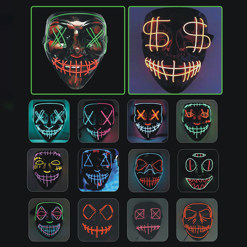Click the right dollar sign eye
Screen dimensions: 247x247
pyautogui.click(x=197, y=35)
